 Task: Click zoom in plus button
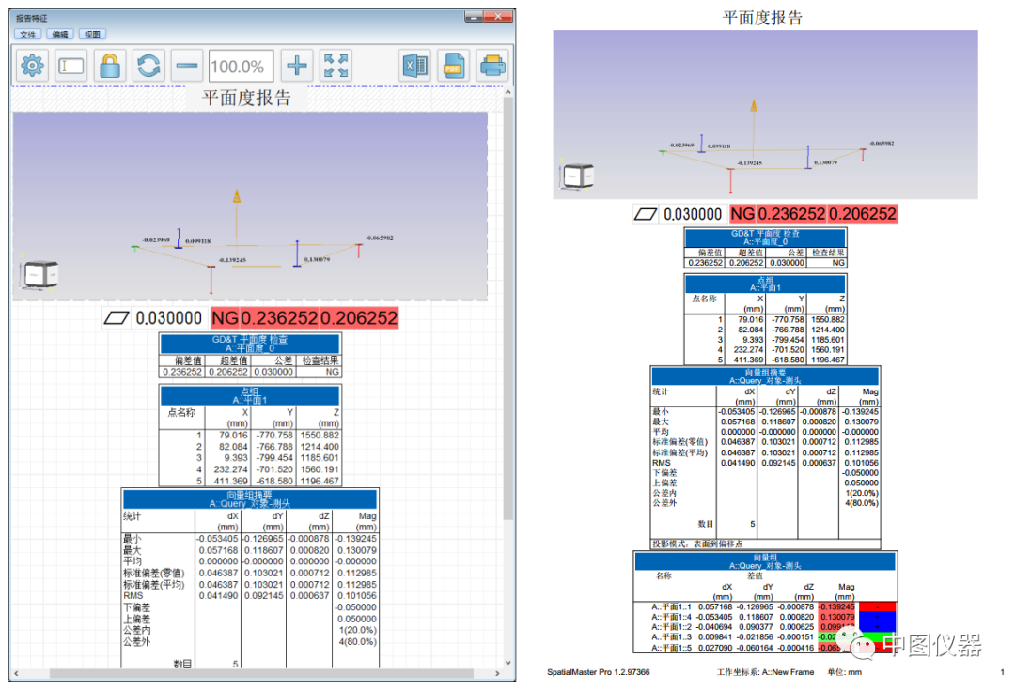(x=294, y=66)
